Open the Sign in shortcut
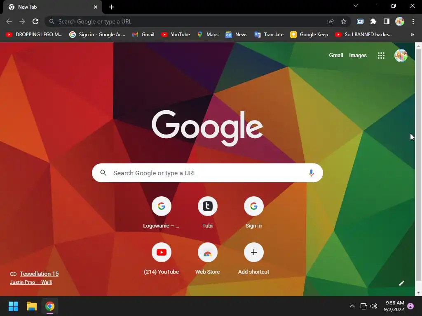Screen dimensions: 422x316 coord(253,212)
